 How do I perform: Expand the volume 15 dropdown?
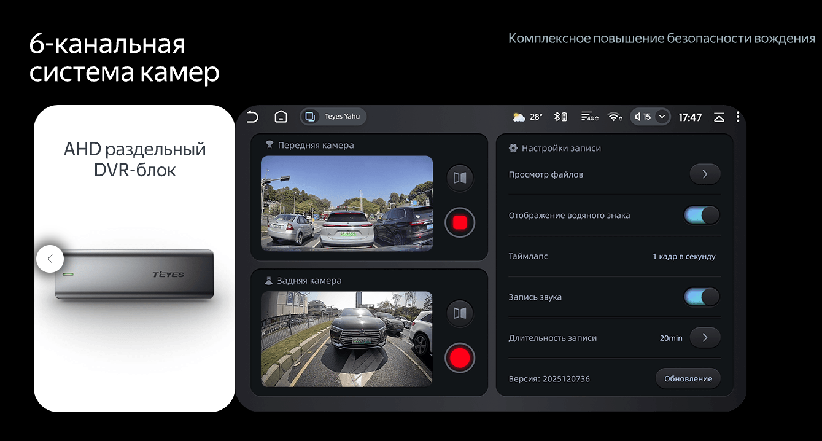[661, 117]
